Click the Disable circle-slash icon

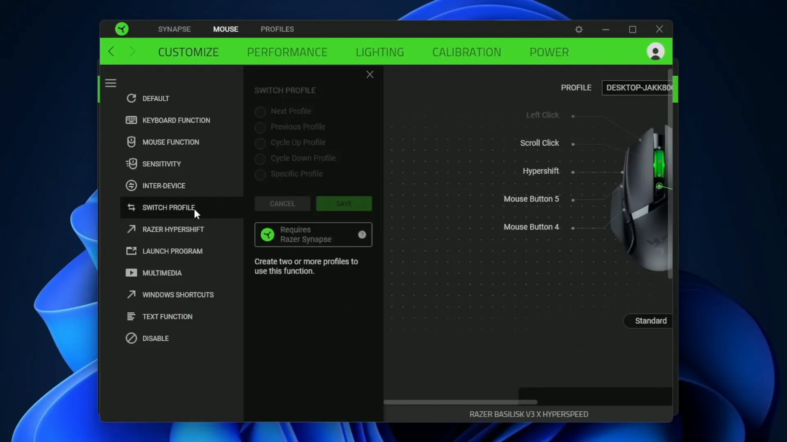pos(131,338)
